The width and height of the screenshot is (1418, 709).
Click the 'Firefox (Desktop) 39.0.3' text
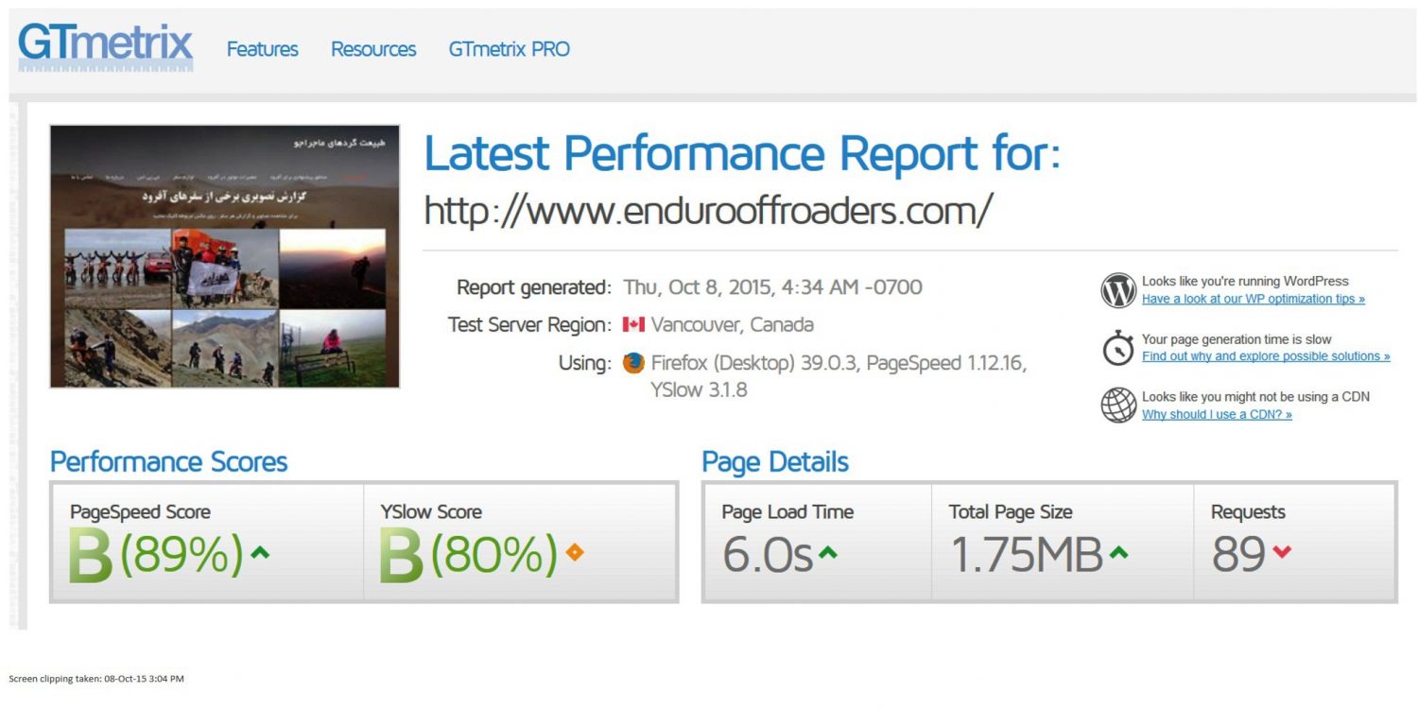pos(755,363)
